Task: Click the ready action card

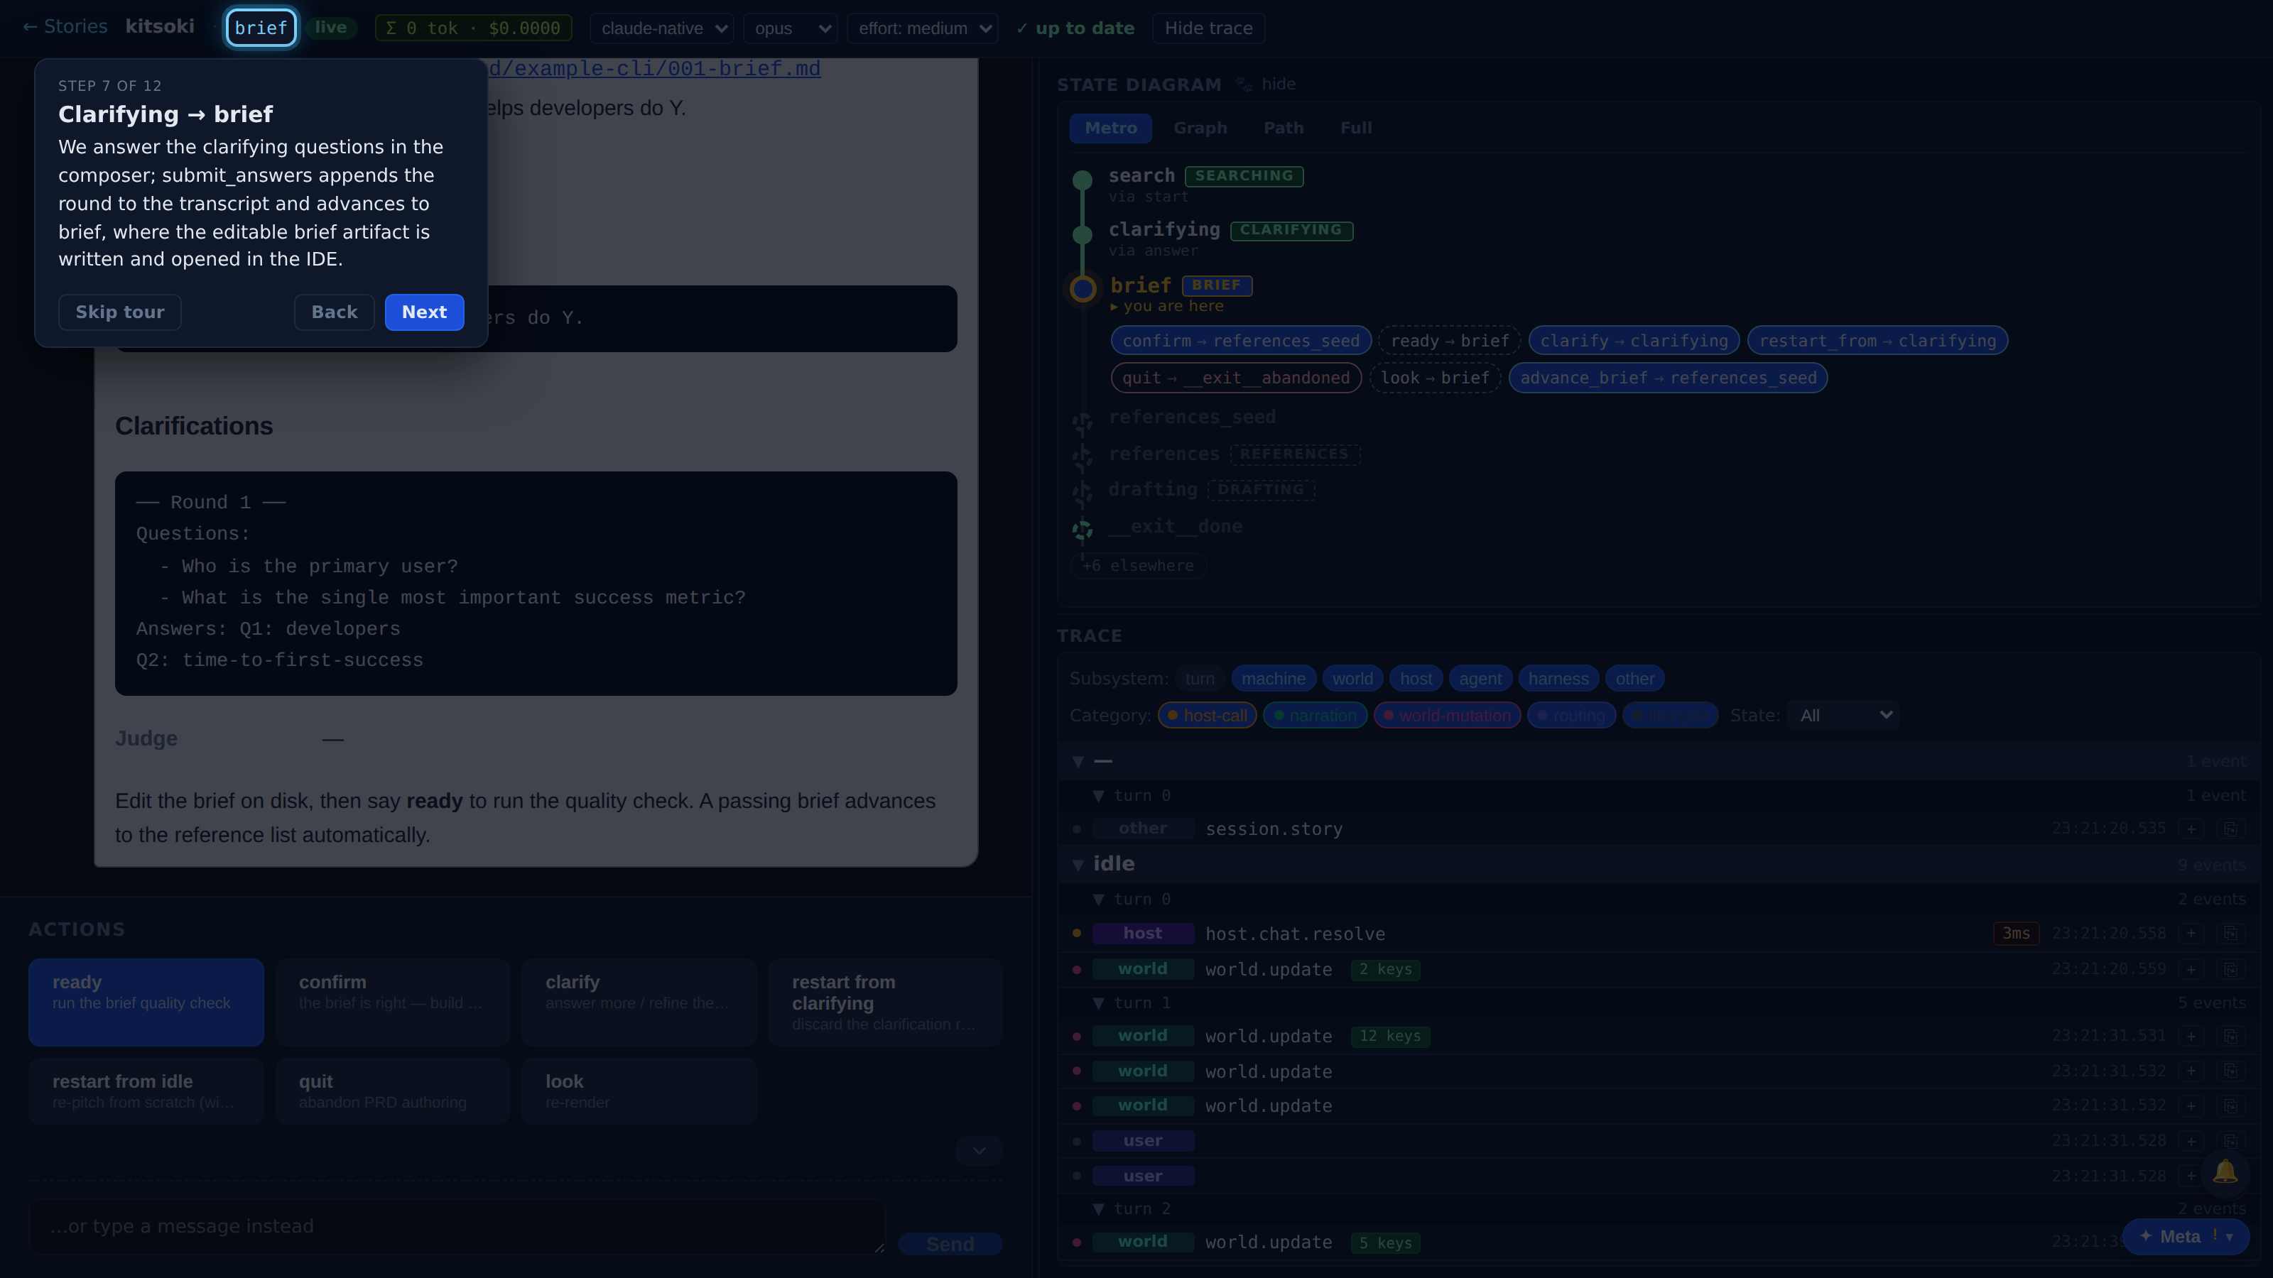Action: pos(146,1002)
